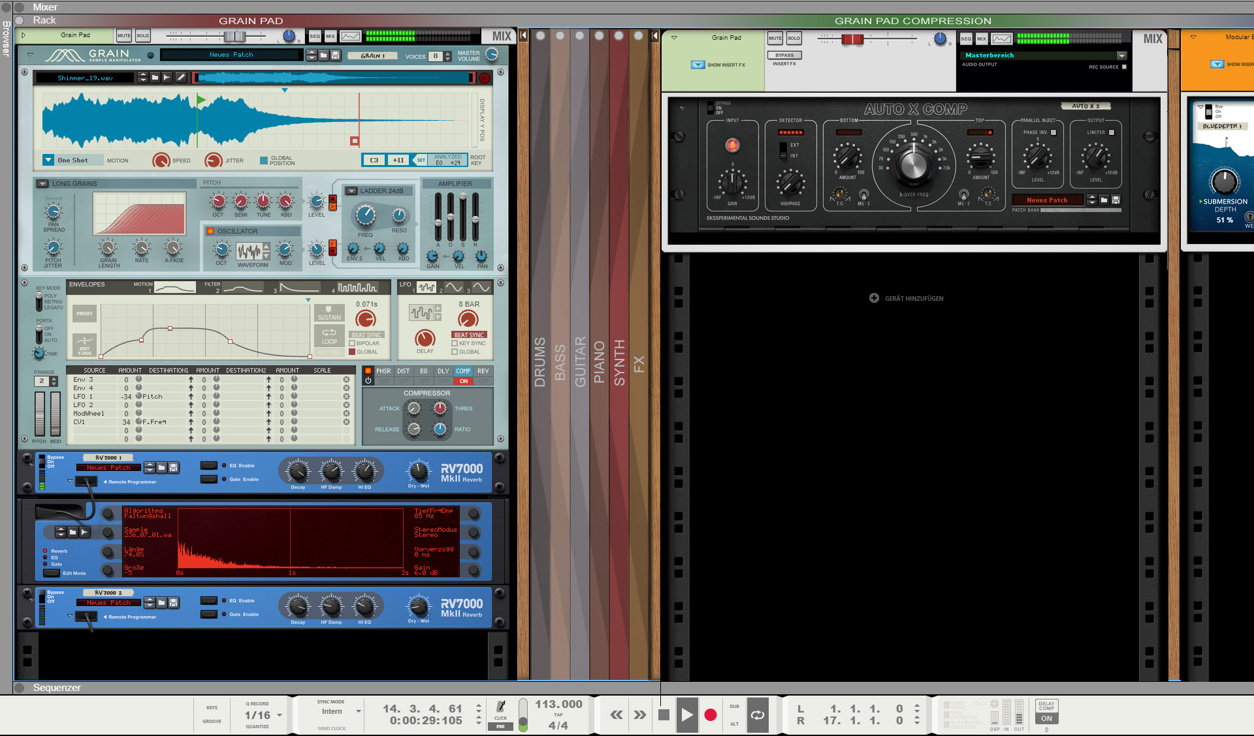Open the quantize 1/16 dropdown

(x=280, y=715)
